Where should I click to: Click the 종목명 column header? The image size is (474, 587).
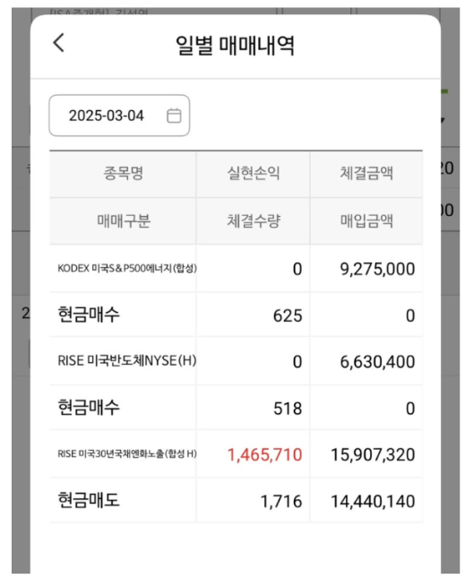point(123,173)
